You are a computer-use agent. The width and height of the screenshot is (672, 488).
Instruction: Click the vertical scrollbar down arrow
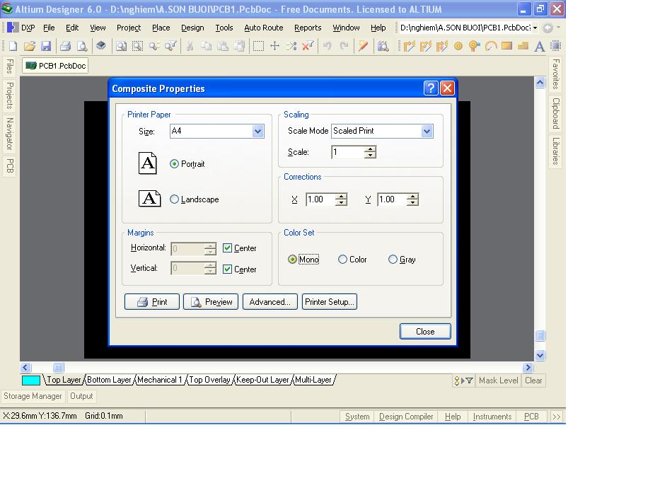[540, 355]
